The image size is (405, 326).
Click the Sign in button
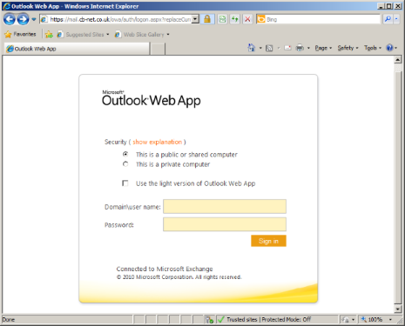tap(268, 241)
